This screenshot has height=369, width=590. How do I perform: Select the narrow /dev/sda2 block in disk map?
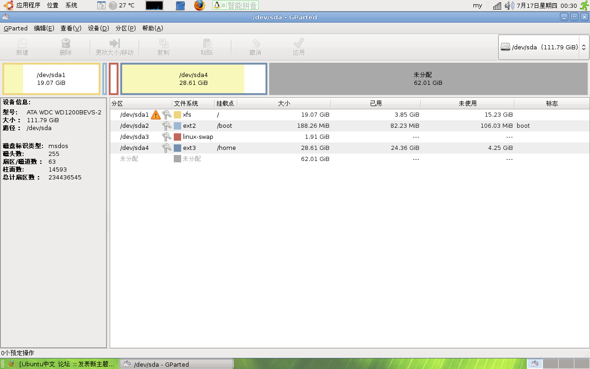[105, 79]
